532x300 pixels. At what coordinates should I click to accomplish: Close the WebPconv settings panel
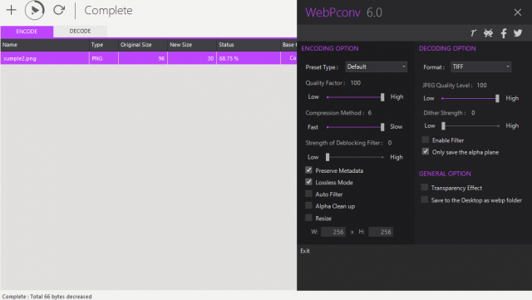(517, 12)
